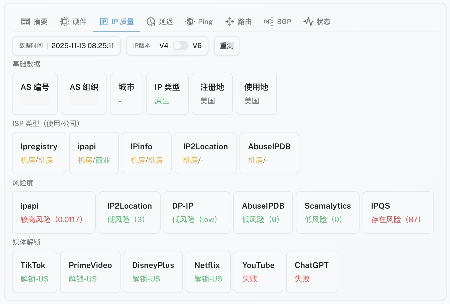This screenshot has width=450, height=304.
Task: Click the IP 质量 tab icon
Action: [103, 22]
